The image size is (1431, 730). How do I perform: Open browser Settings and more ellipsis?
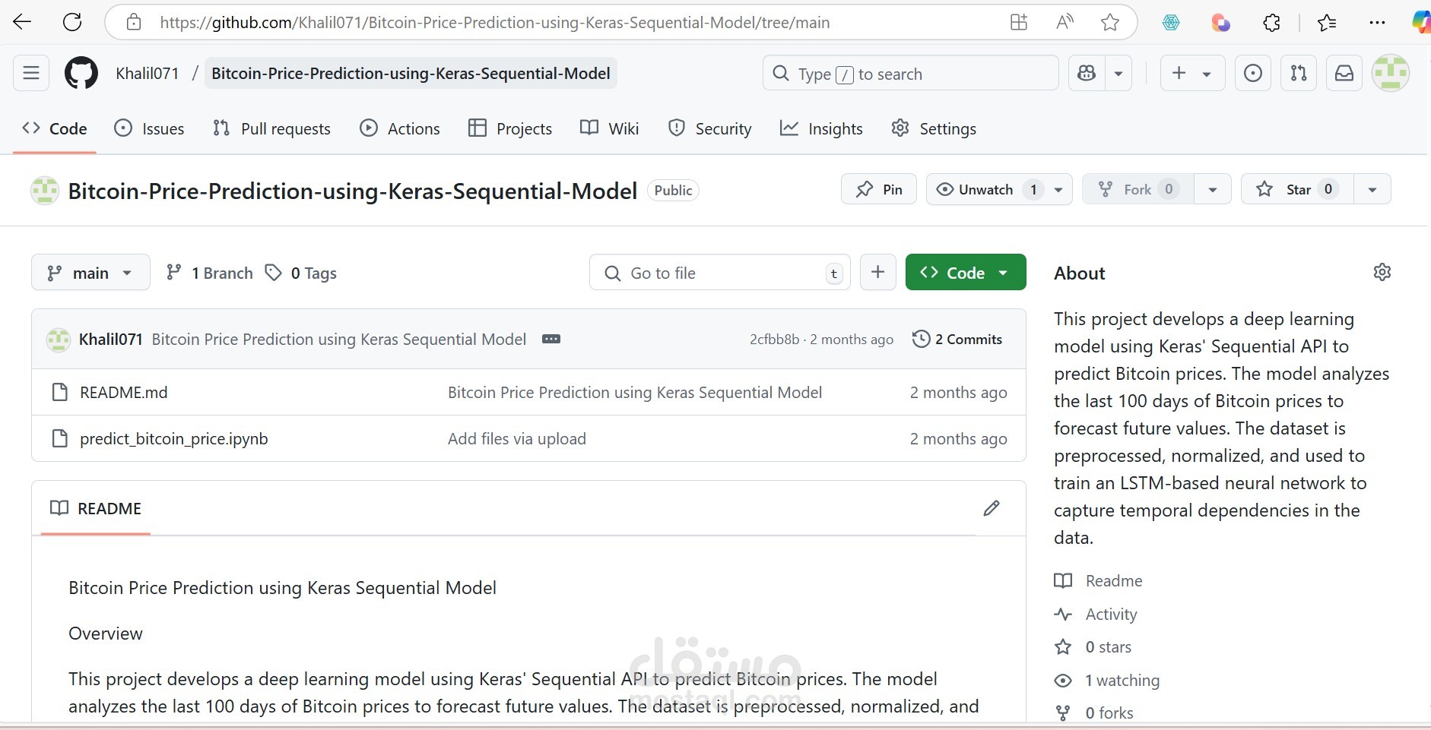tap(1377, 23)
